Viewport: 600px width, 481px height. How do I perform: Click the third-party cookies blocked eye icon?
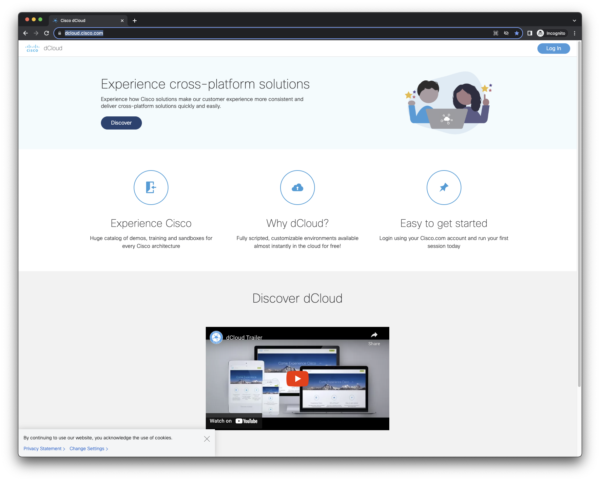click(506, 33)
